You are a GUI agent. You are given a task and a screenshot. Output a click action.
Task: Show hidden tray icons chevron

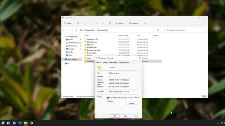218,123
